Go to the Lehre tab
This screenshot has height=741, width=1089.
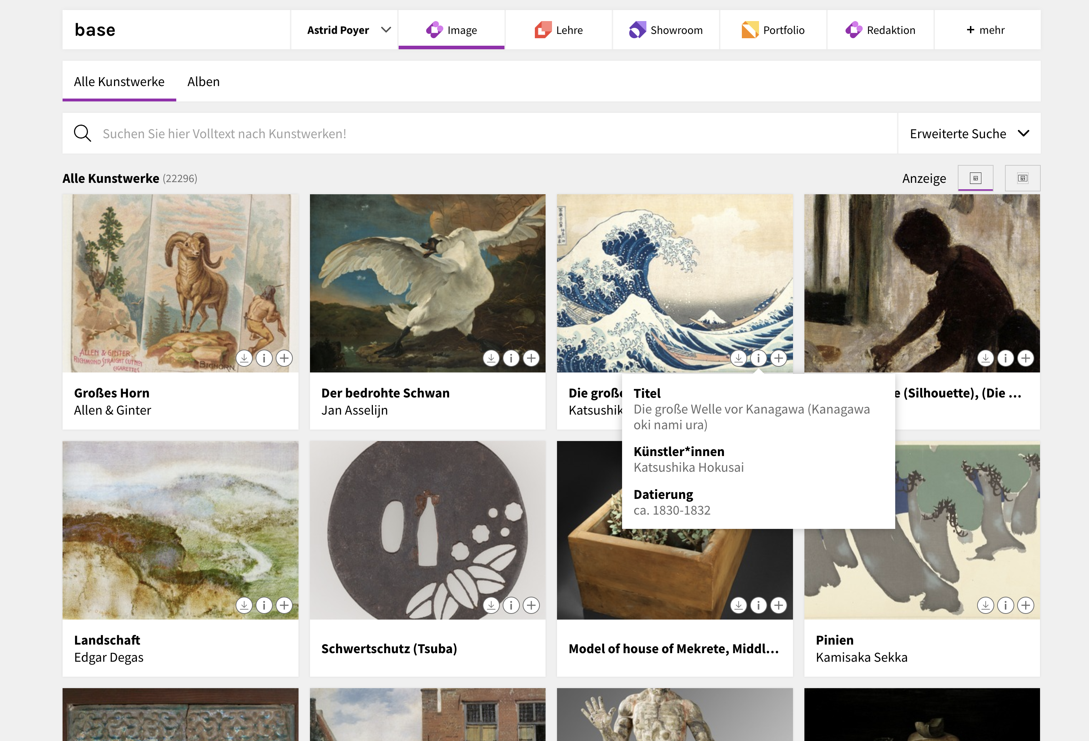[x=558, y=30]
